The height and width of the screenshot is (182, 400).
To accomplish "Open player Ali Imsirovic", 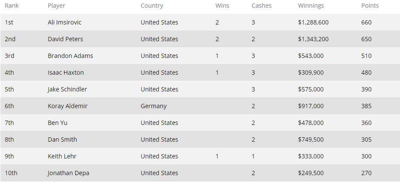I will [65, 22].
